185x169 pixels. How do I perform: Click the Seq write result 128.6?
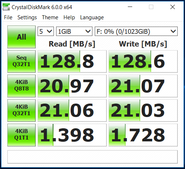[143, 61]
